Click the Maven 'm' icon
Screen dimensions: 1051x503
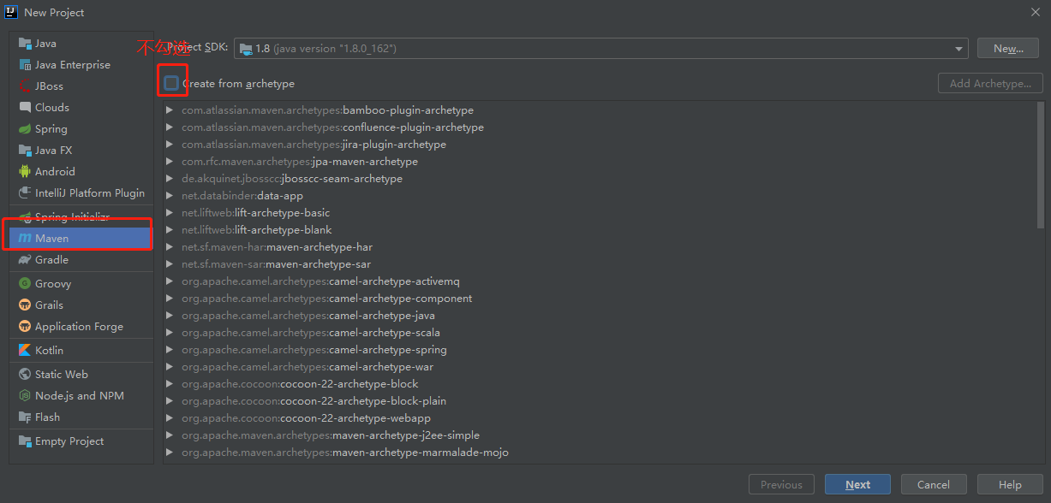point(25,239)
